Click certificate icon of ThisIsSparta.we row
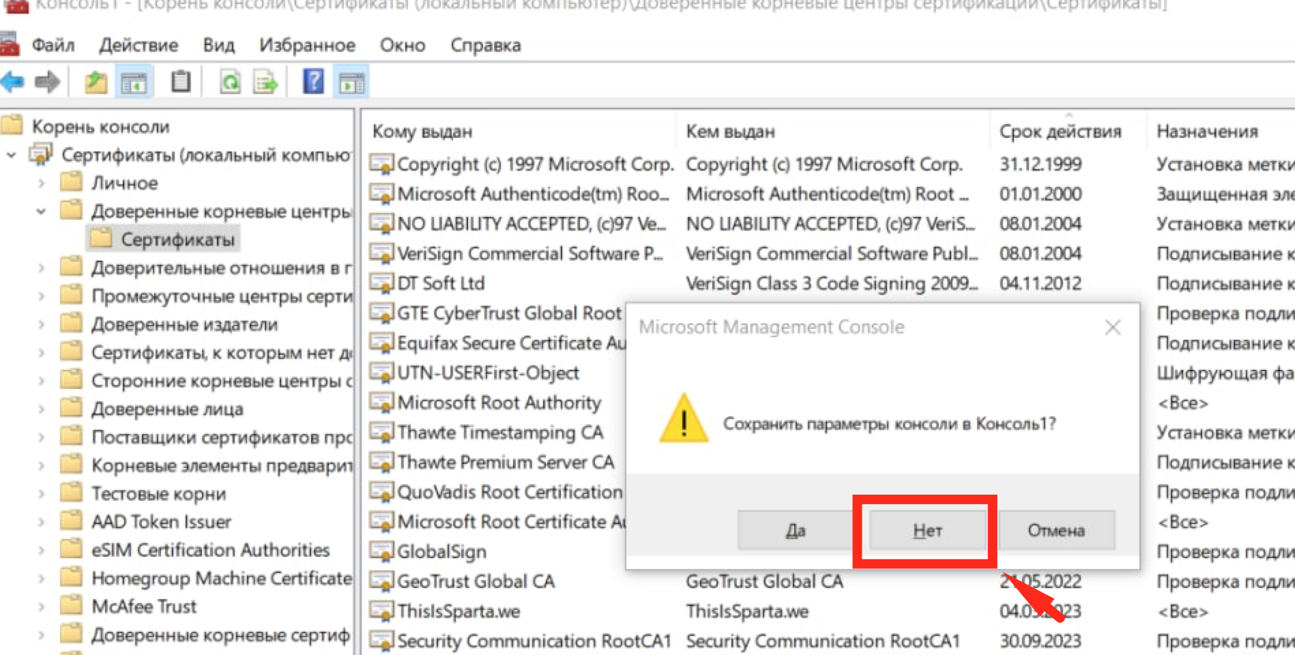Image resolution: width=1295 pixels, height=655 pixels. tap(381, 611)
